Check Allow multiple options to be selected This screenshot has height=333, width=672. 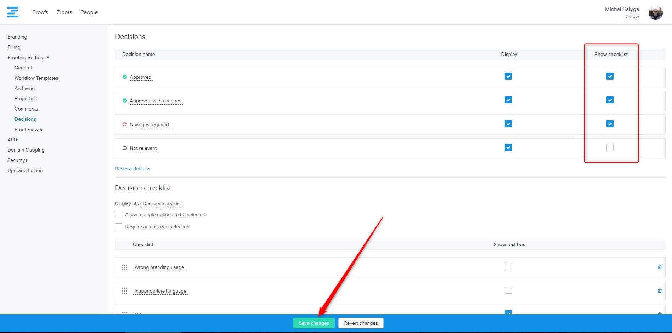pos(119,214)
